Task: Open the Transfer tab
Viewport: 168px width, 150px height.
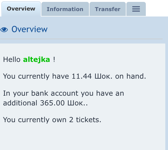Action: (x=107, y=9)
